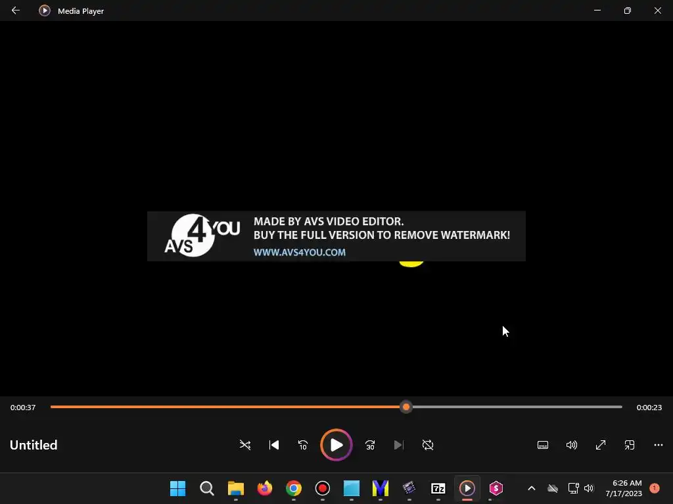Open the clock showing 6:26 AM
This screenshot has width=673, height=504.
(x=624, y=488)
